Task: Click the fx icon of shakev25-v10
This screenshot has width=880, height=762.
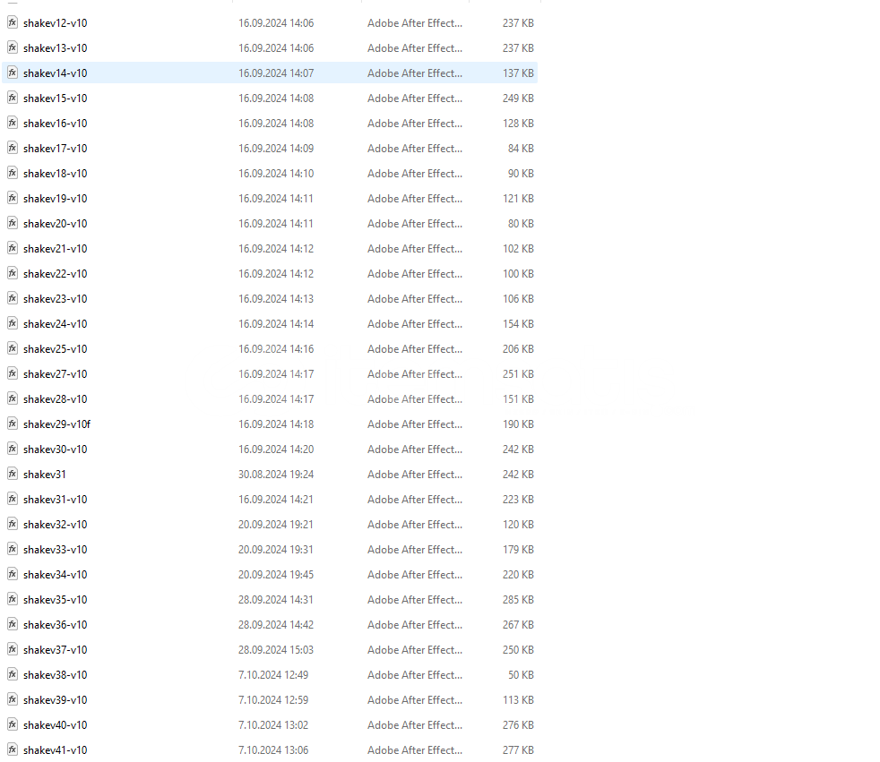Action: coord(13,348)
